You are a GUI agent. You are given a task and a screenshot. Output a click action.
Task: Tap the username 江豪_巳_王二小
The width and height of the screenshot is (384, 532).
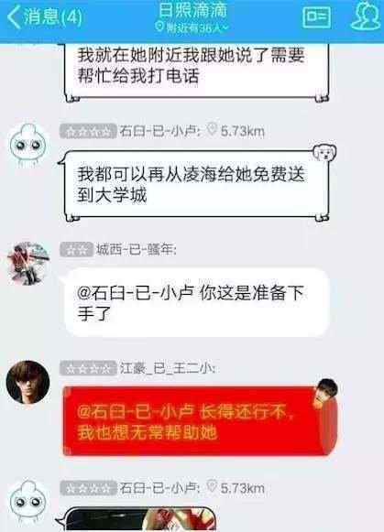(167, 368)
